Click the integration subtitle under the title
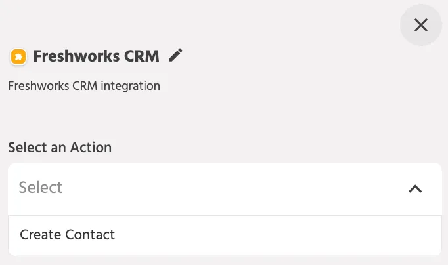Screen dimensions: 448x265 pos(84,86)
